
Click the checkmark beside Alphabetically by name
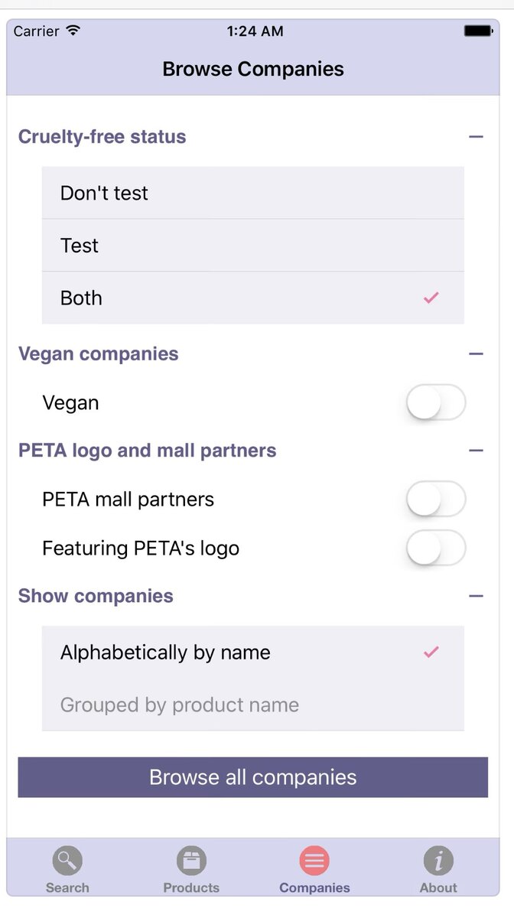click(431, 652)
